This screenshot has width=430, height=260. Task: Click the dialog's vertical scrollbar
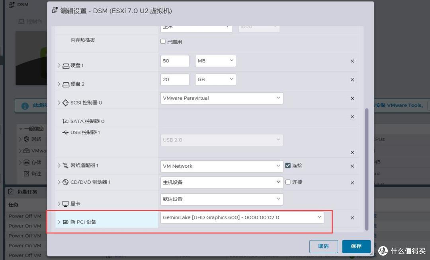tap(367, 169)
